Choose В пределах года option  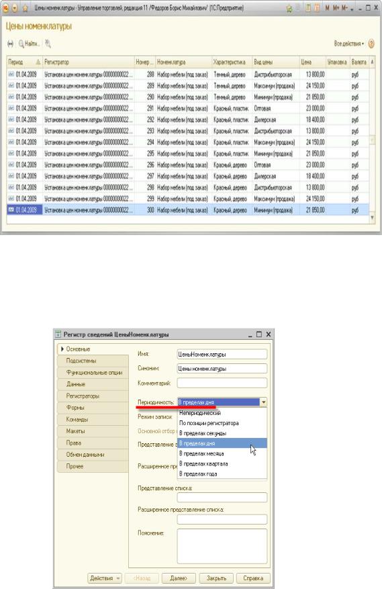(222, 473)
